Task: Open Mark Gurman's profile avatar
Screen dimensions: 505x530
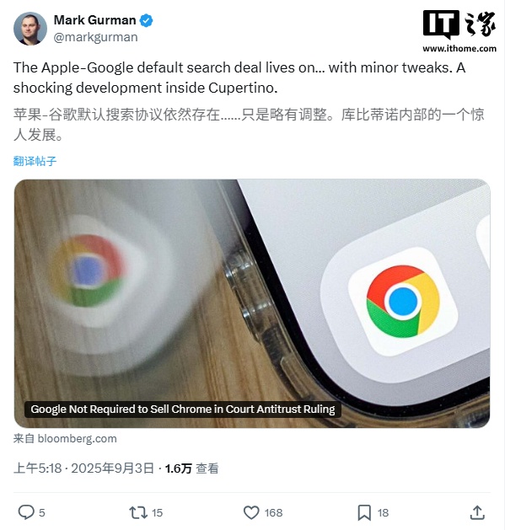Action: [x=30, y=29]
